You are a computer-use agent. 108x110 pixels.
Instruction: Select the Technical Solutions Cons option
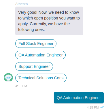[x=41, y=78]
